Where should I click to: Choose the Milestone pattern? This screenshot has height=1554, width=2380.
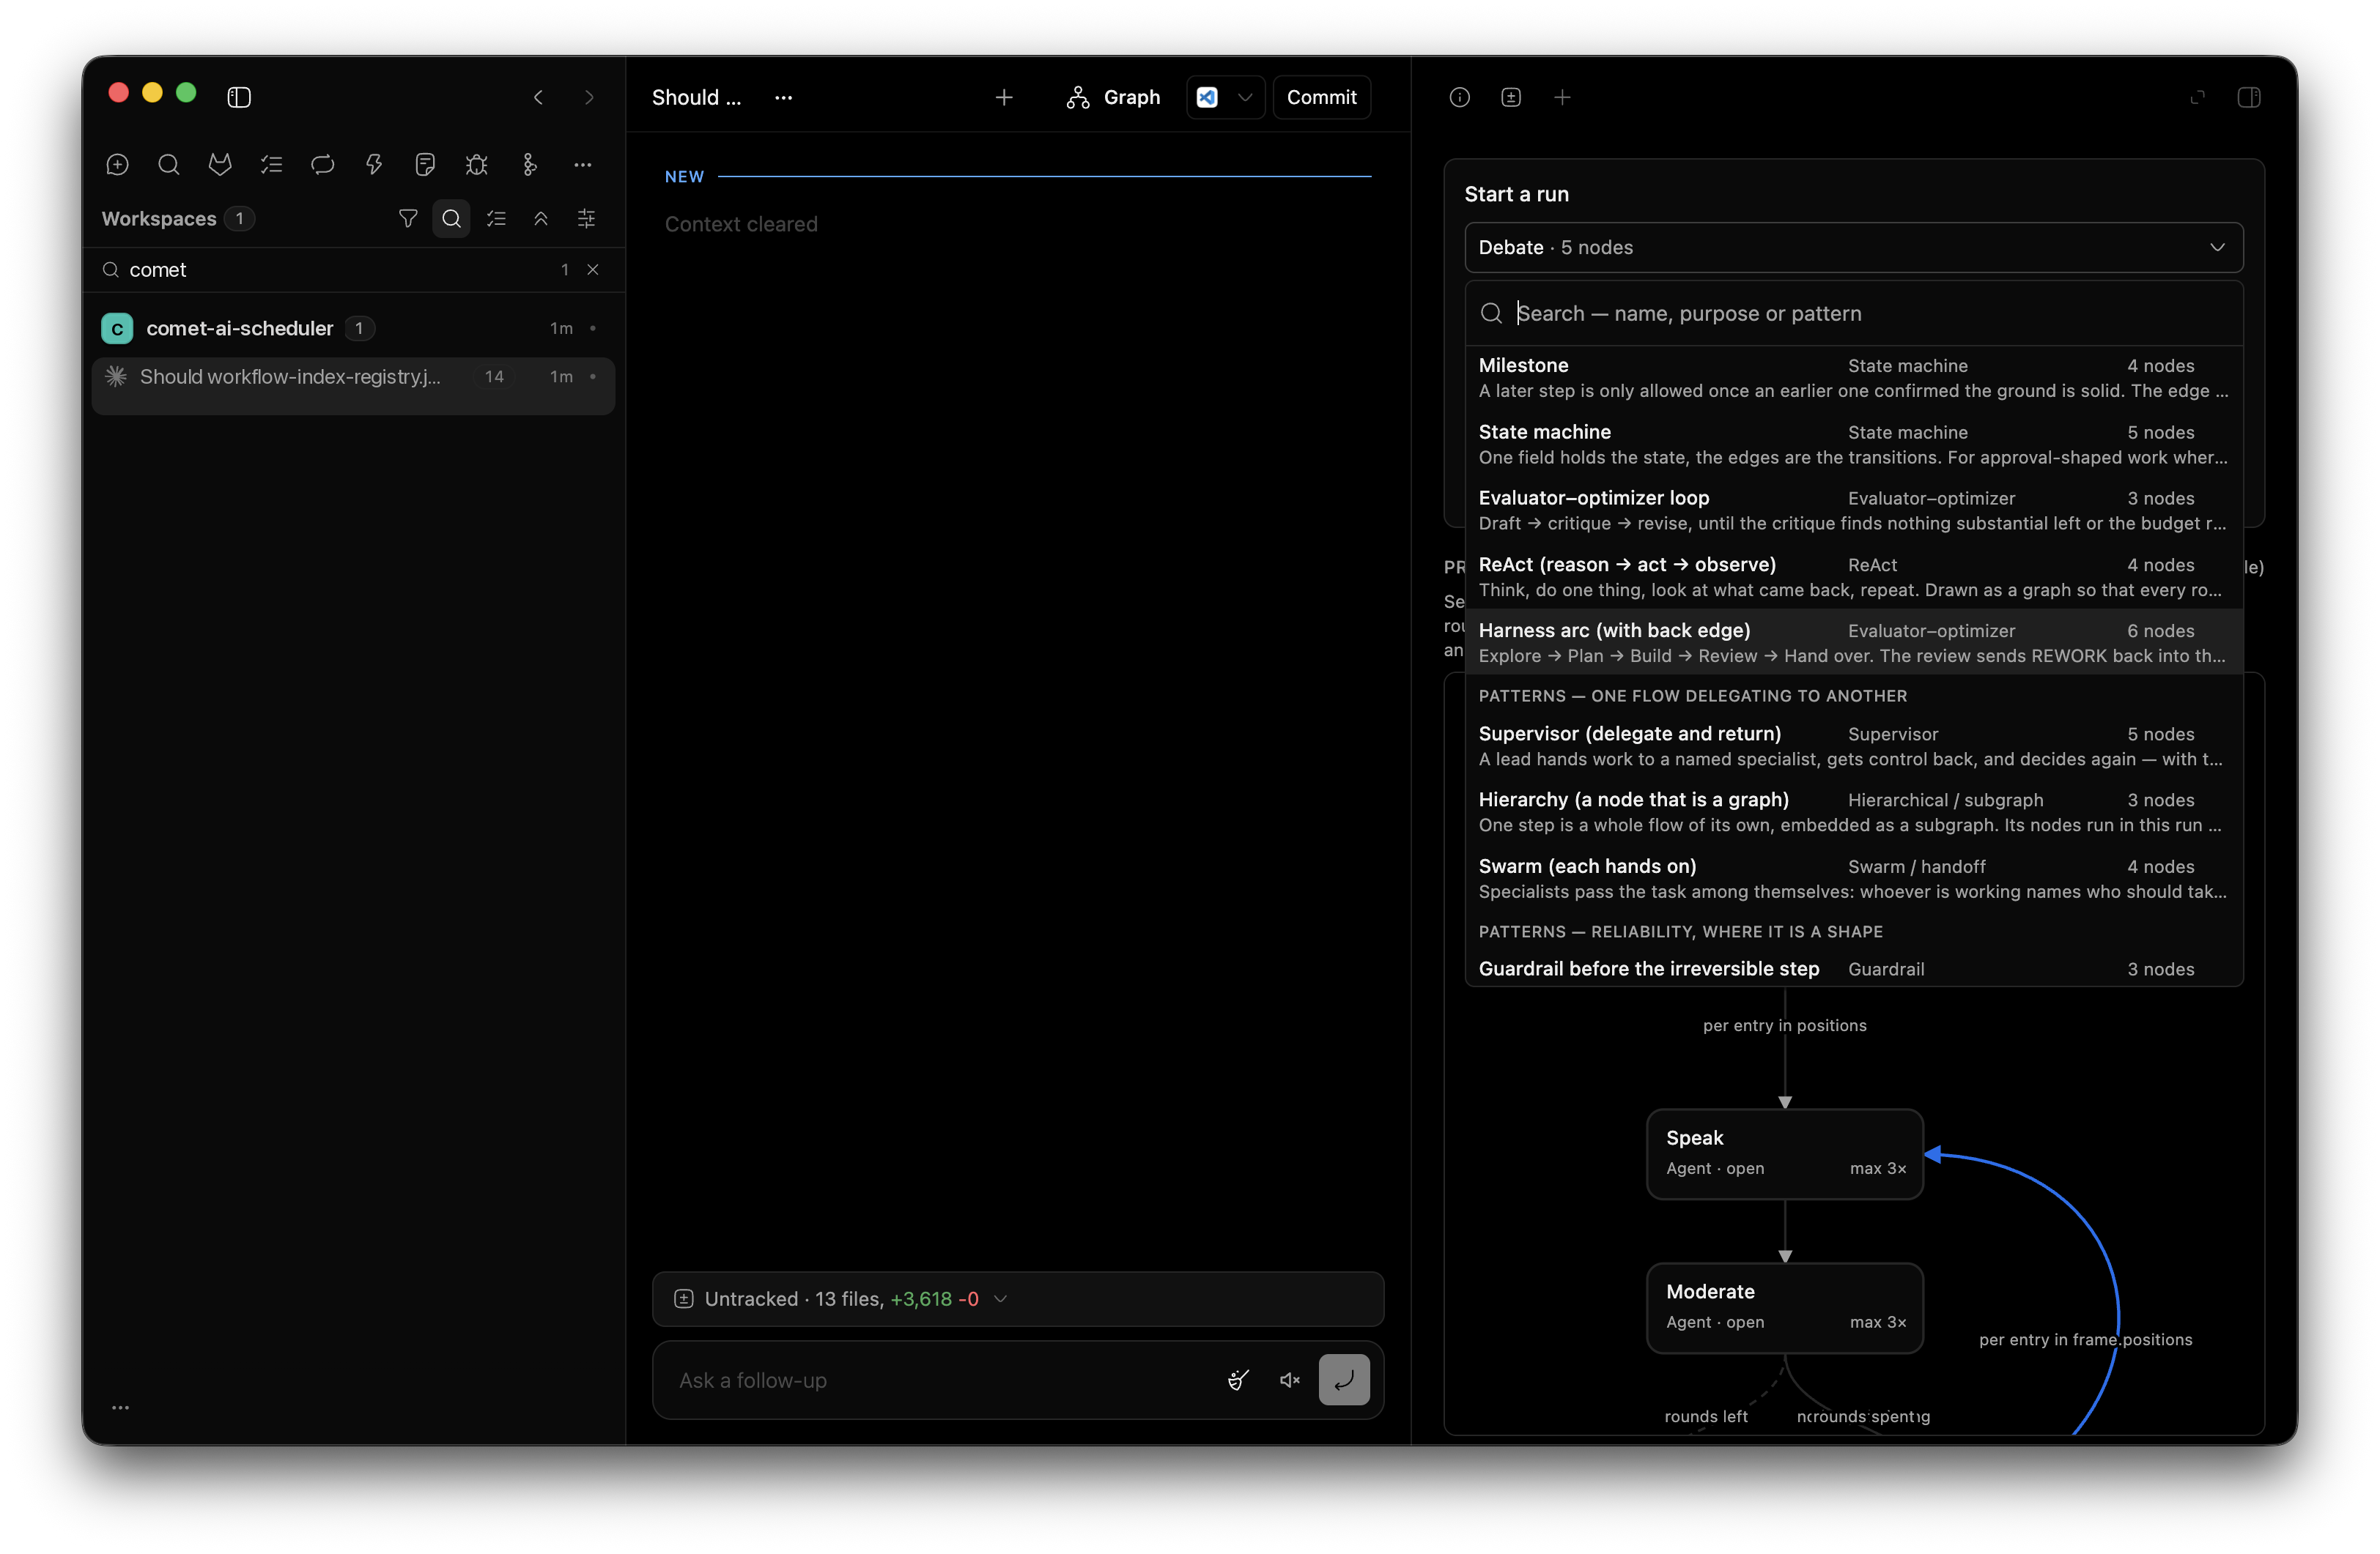coord(1853,378)
